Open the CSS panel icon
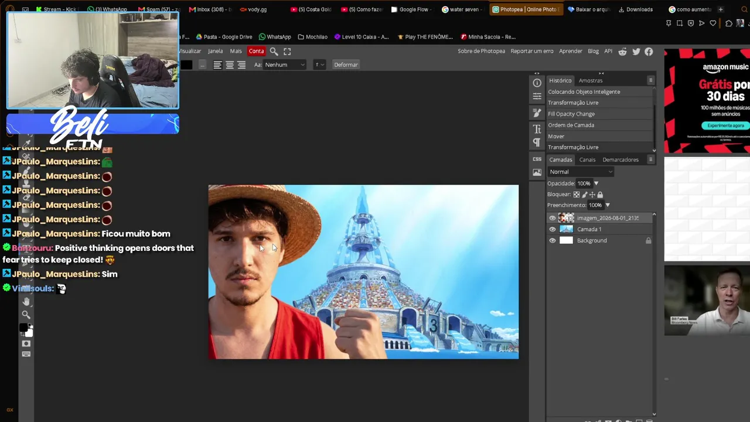Screen dimensions: 750x422 point(537,159)
